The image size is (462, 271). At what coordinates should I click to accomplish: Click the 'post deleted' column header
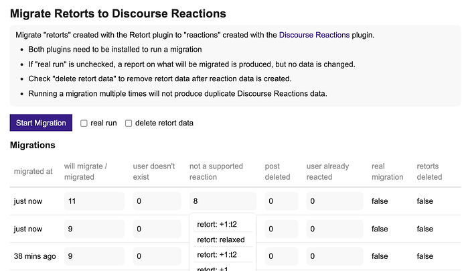(277, 172)
